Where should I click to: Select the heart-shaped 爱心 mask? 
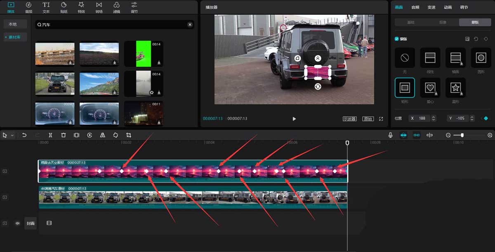430,87
